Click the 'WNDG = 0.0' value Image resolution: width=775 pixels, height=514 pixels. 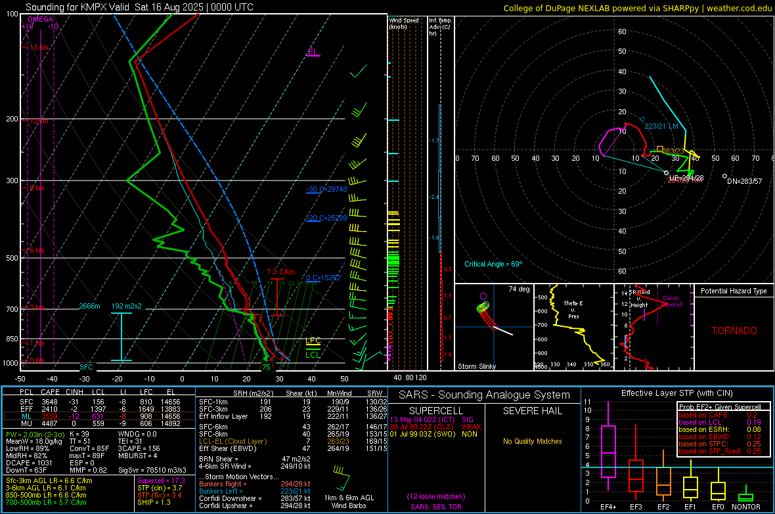click(137, 434)
